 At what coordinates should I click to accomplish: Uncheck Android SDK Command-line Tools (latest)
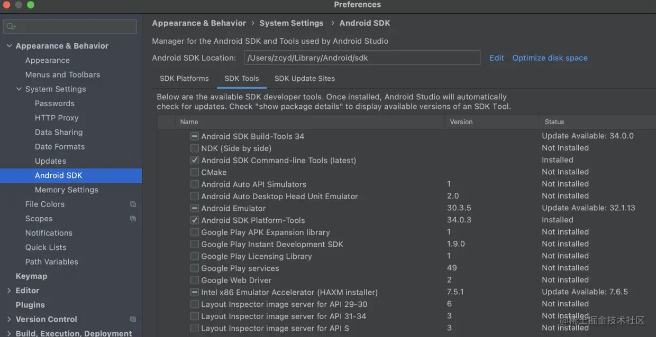tap(195, 160)
